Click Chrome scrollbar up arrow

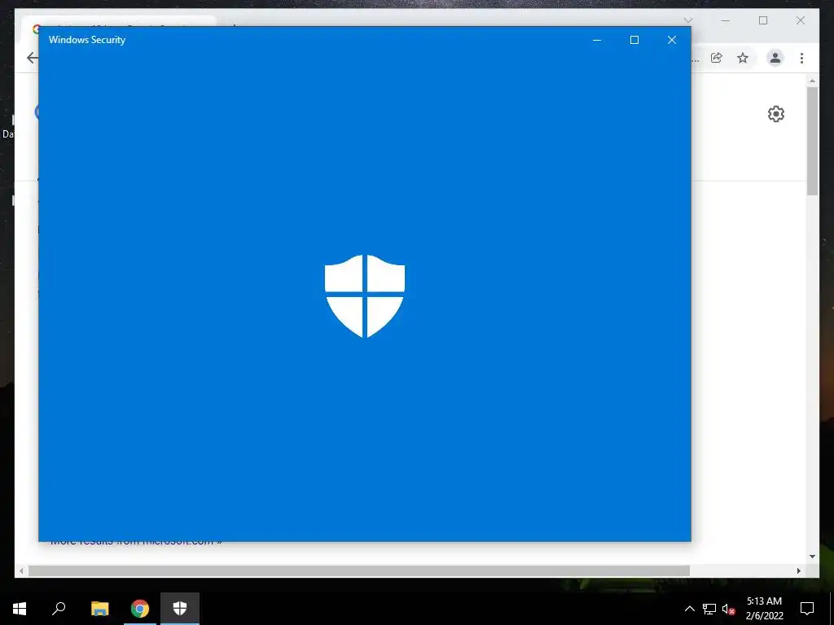tap(812, 81)
